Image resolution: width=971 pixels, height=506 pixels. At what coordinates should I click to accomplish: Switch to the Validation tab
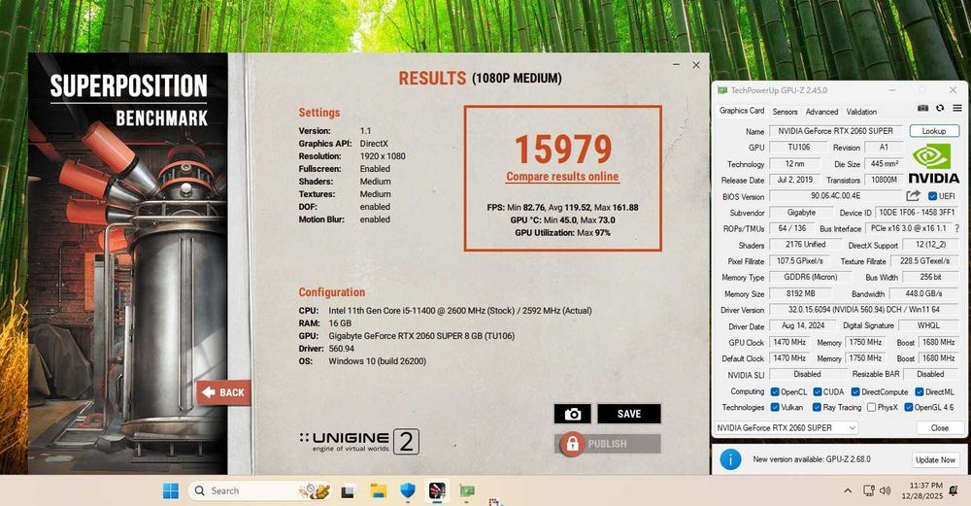click(861, 112)
